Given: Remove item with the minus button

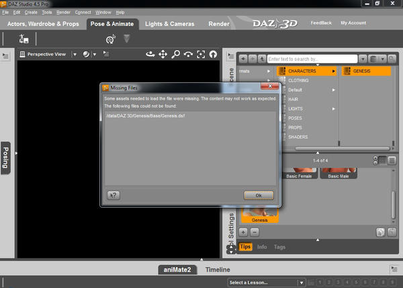Looking at the screenshot, I should pyautogui.click(x=255, y=232).
